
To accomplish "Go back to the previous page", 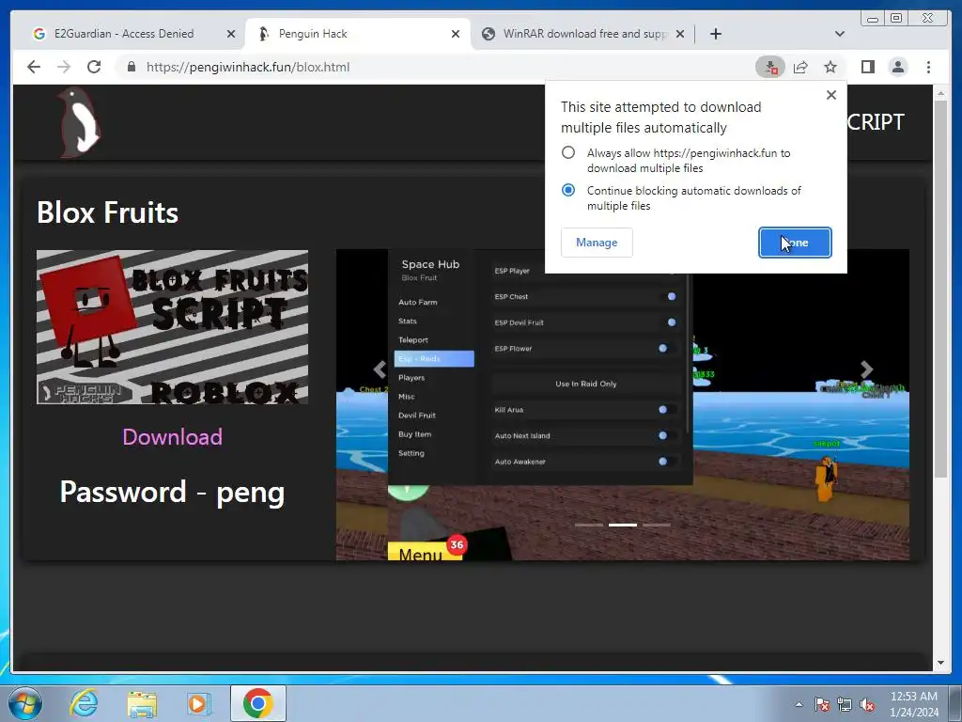I will pyautogui.click(x=34, y=67).
